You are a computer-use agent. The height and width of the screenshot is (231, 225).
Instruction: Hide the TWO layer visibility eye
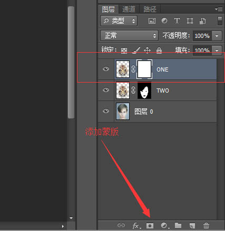pyautogui.click(x=106, y=90)
